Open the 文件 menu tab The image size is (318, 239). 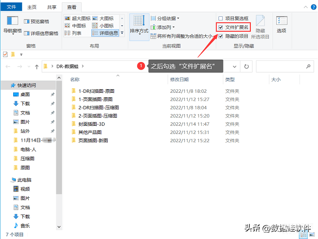(12, 8)
